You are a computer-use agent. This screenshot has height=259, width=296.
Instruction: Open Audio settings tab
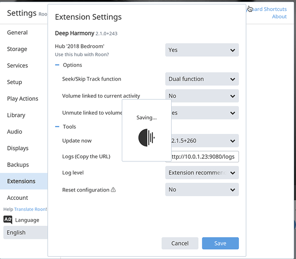click(x=24, y=132)
